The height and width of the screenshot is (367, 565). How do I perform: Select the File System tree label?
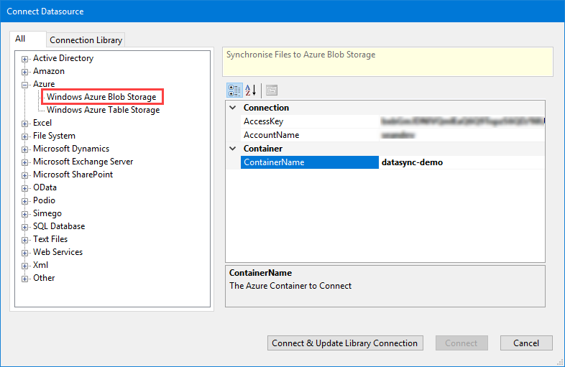point(54,136)
